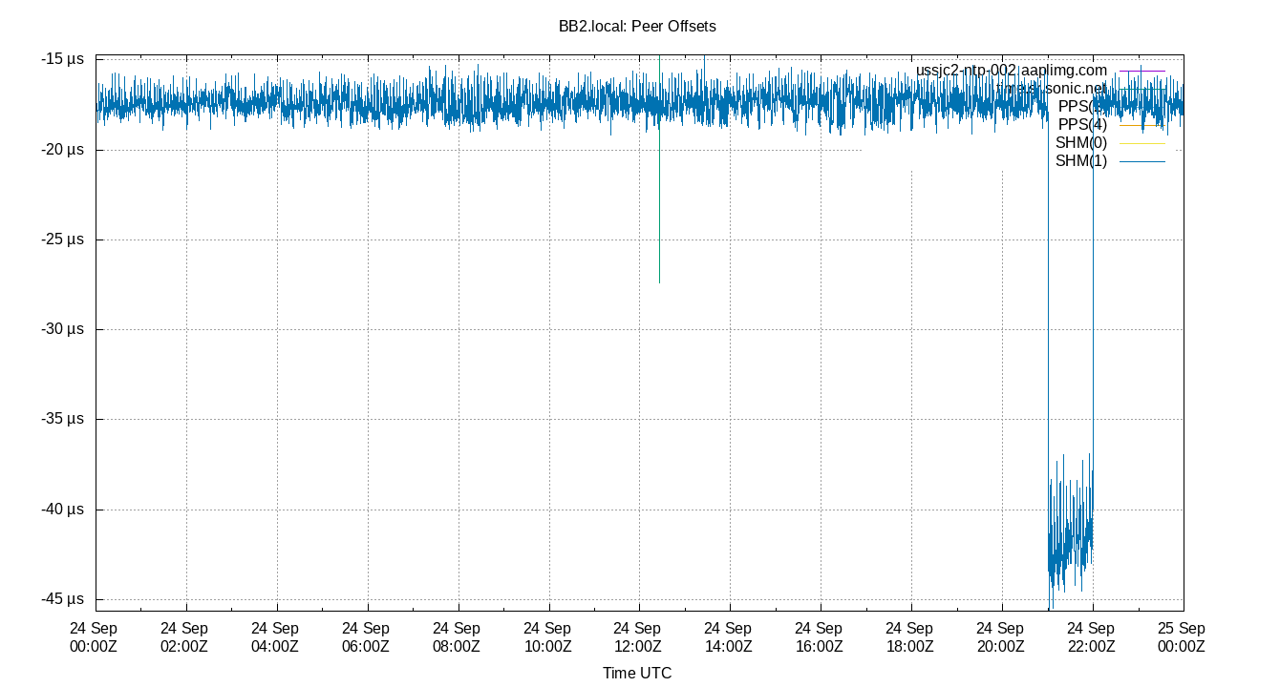Select the 24 Sep 22:00Z x-axis label
Image resolution: width=1280 pixels, height=687 pixels.
pos(1091,637)
